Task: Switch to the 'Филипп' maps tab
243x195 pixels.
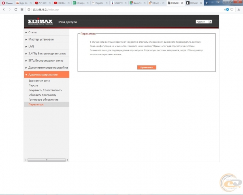Action: click(x=138, y=3)
